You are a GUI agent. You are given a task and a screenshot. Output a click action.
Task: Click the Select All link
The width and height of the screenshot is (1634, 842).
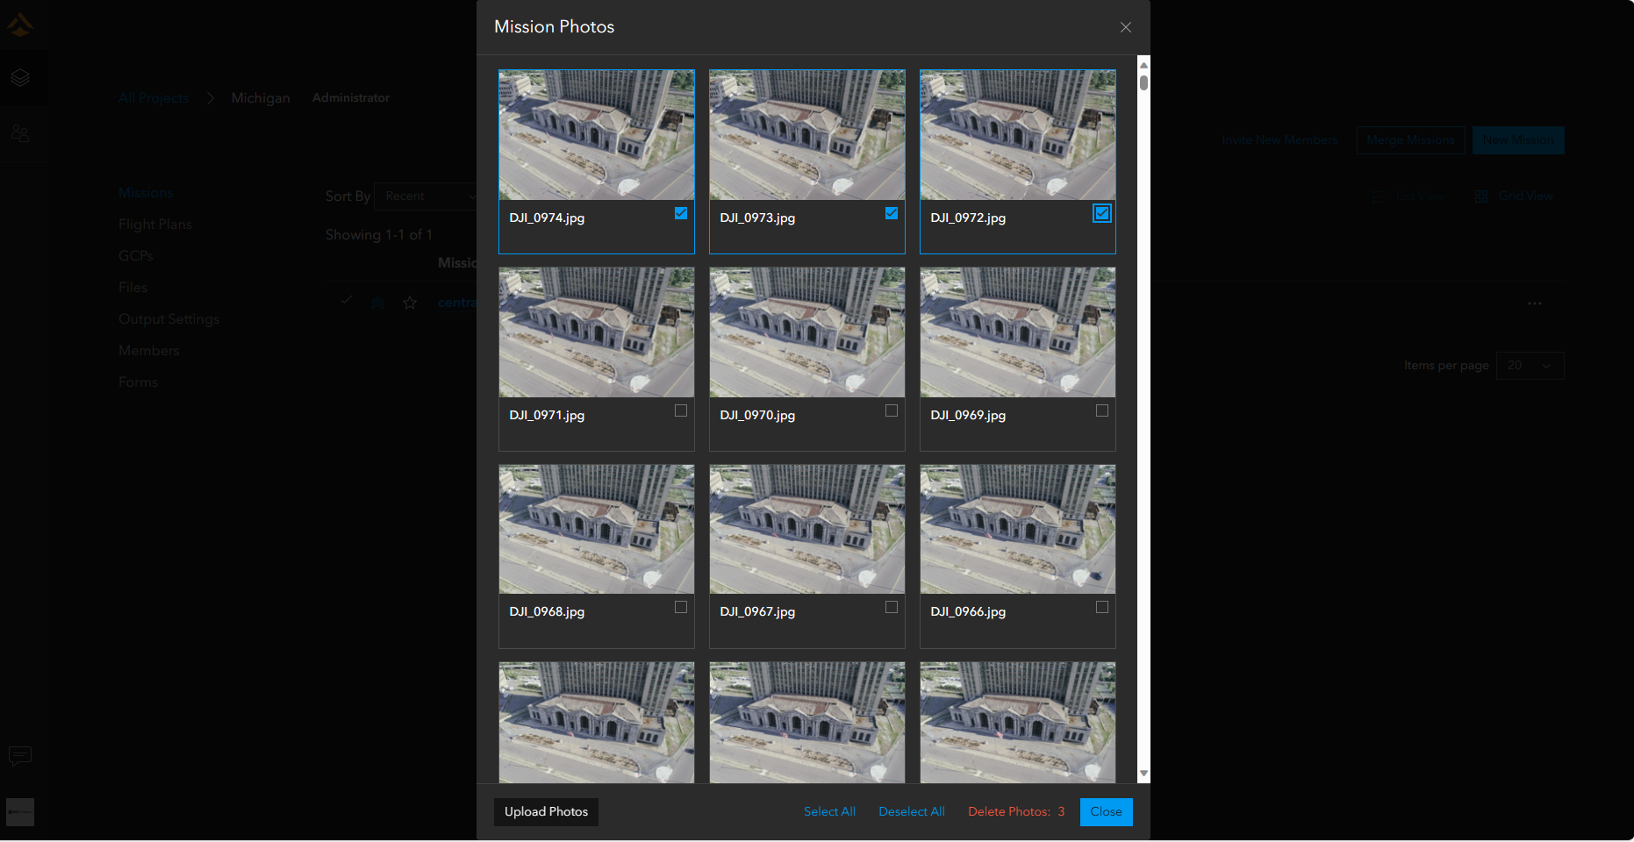click(828, 811)
